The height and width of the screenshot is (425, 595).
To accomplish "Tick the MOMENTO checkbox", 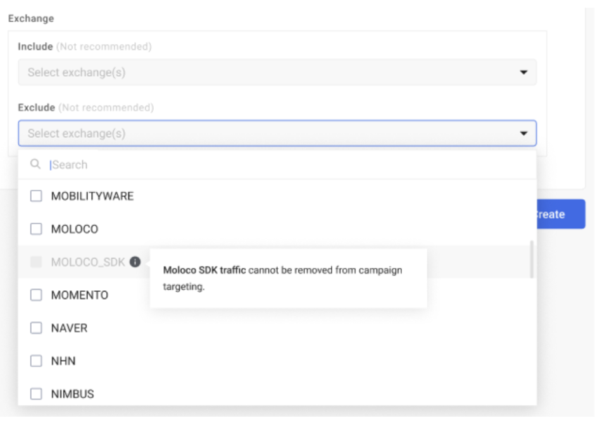I will [x=36, y=295].
